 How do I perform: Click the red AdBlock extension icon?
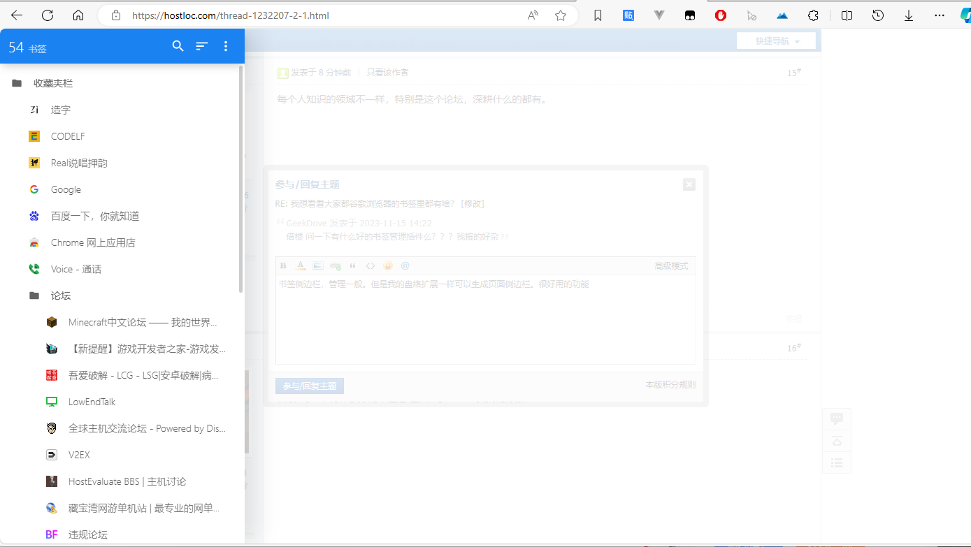721,15
